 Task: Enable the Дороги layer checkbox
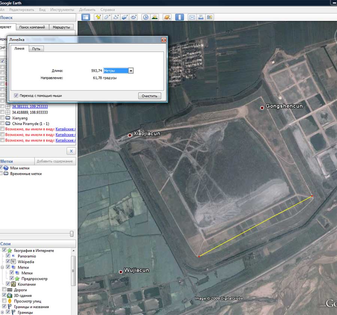tap(4, 290)
